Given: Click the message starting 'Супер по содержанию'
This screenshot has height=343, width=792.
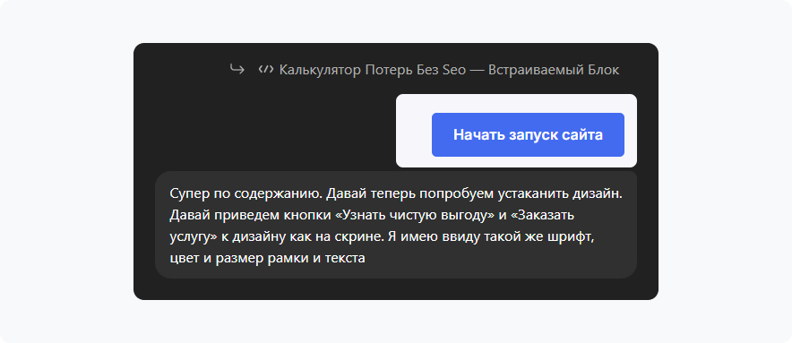Looking at the screenshot, I should coord(396,226).
